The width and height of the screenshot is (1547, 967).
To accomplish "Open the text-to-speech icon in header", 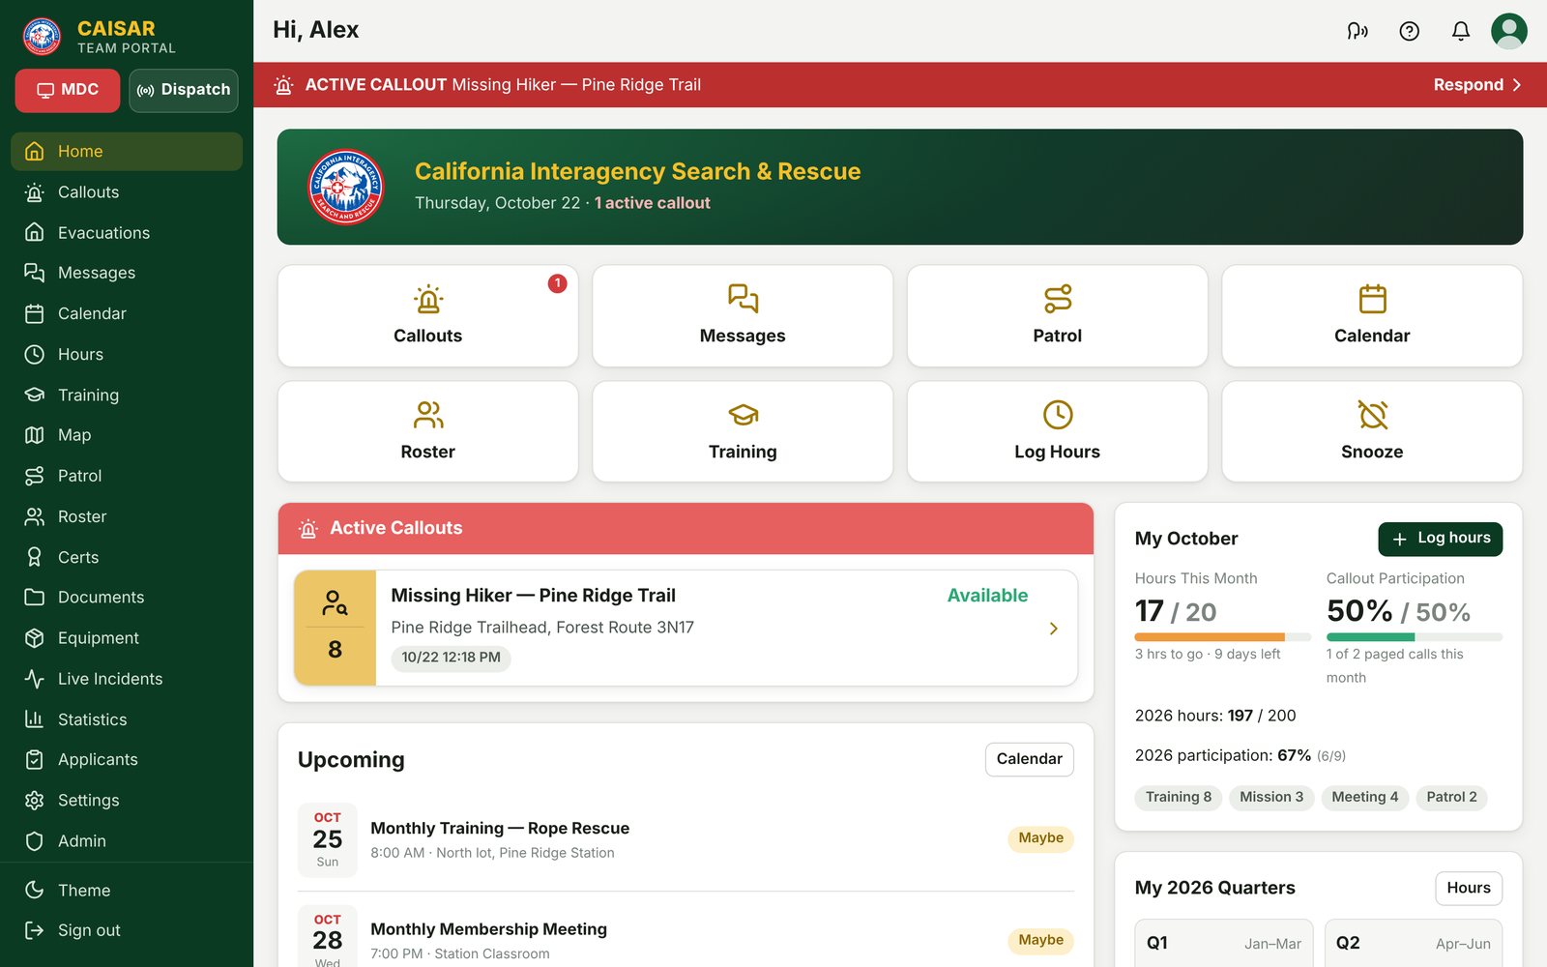I will (x=1357, y=31).
